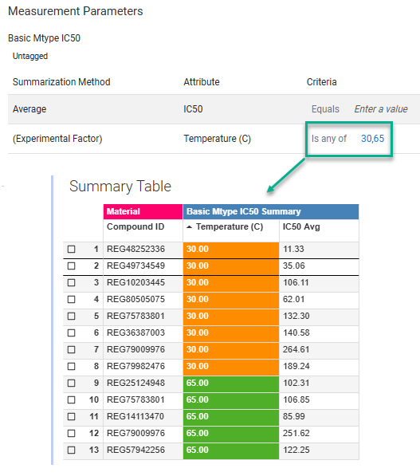
Task: Select compound REG79982476 in row 8
Action: 135,367
